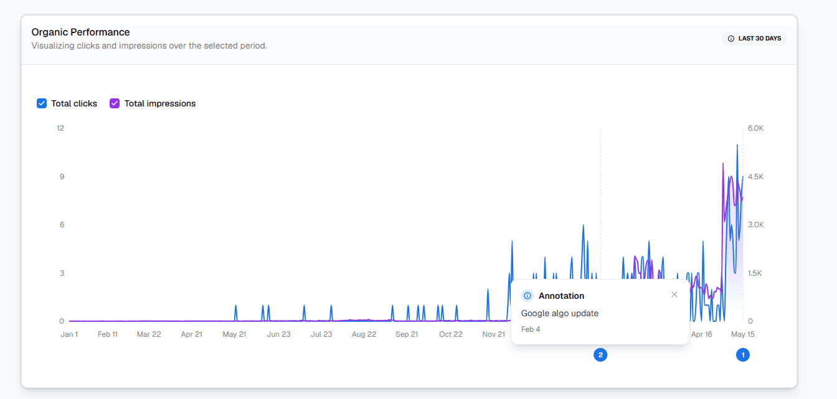Image resolution: width=837 pixels, height=399 pixels.
Task: Click the Total impressions legend label
Action: point(160,103)
